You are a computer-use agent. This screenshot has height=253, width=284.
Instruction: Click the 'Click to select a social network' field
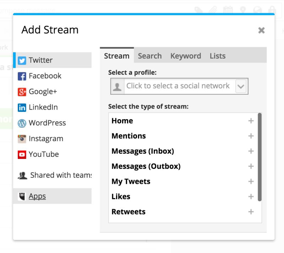[179, 86]
